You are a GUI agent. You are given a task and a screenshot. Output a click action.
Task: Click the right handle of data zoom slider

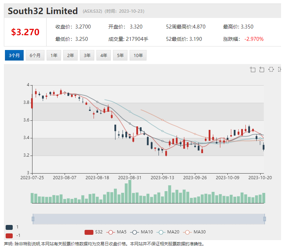tap(264, 219)
